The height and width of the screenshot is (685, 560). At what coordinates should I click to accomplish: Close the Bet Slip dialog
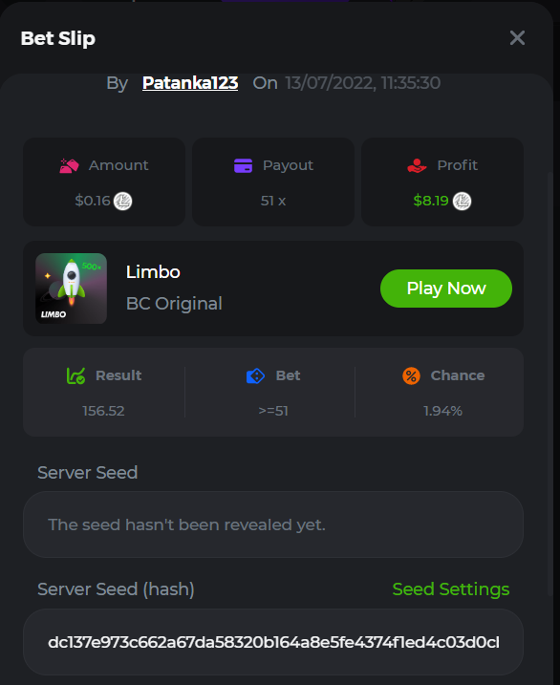click(517, 38)
